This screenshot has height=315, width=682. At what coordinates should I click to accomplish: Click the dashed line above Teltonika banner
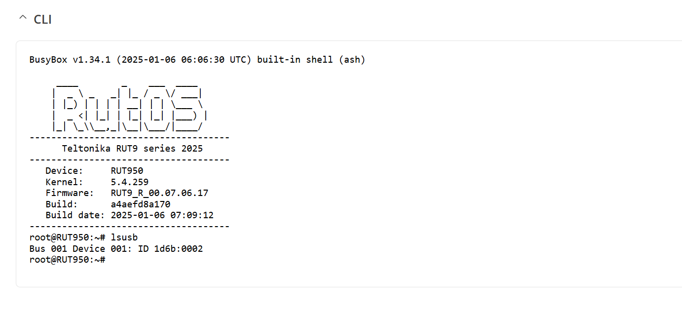tap(129, 138)
